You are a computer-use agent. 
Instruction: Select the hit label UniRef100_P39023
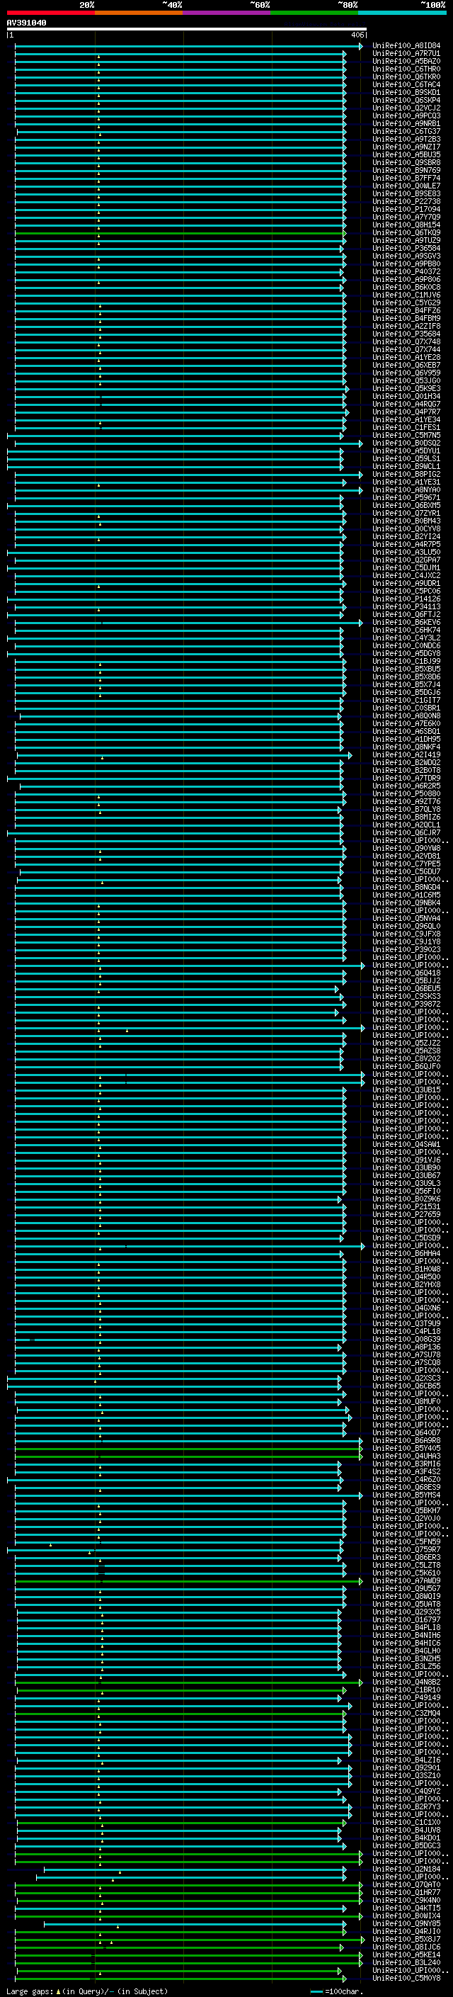[x=406, y=950]
